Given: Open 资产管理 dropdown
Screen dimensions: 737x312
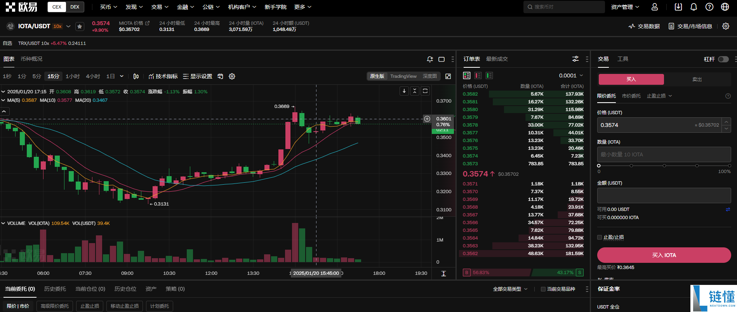Looking at the screenshot, I should click(625, 7).
